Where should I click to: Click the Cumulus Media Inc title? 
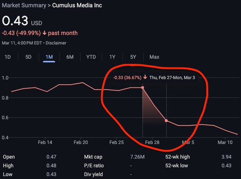(x=77, y=5)
